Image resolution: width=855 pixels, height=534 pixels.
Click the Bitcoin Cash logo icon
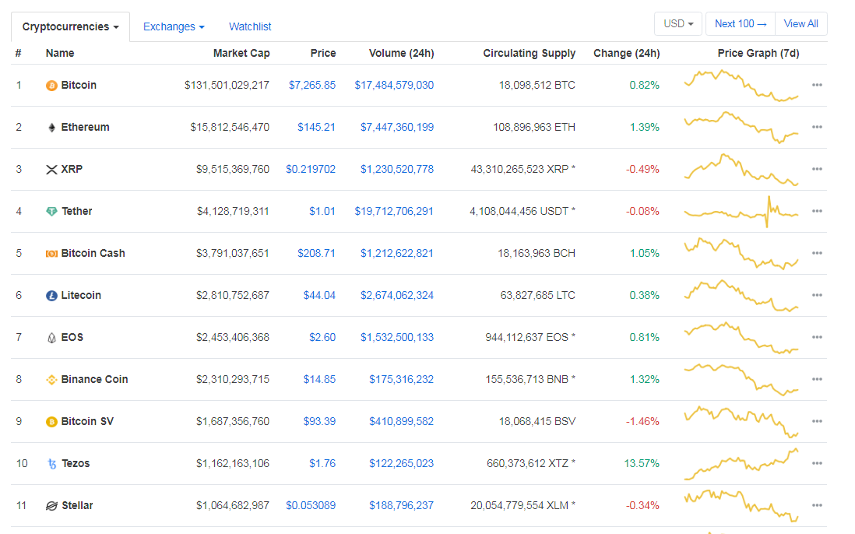[x=51, y=254]
